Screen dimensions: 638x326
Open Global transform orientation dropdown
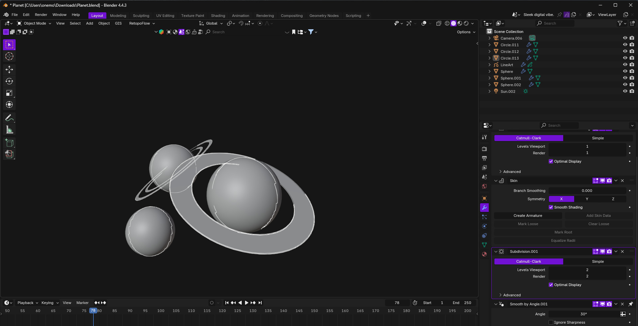[211, 23]
